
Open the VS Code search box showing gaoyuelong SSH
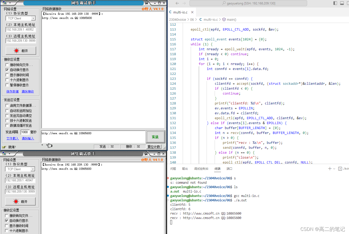click(248, 3)
